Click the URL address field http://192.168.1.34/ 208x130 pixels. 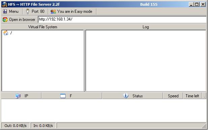(x=122, y=20)
